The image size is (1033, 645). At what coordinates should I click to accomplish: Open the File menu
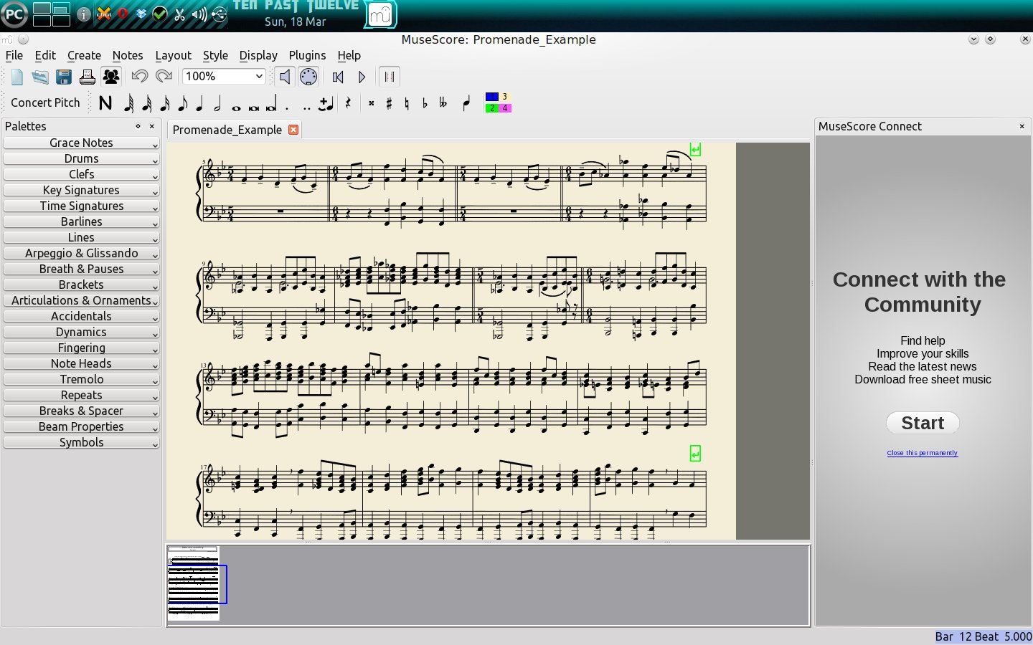(14, 55)
